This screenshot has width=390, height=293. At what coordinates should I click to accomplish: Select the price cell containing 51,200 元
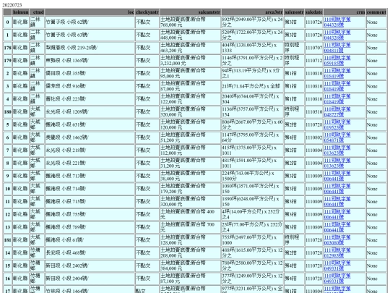190,137
